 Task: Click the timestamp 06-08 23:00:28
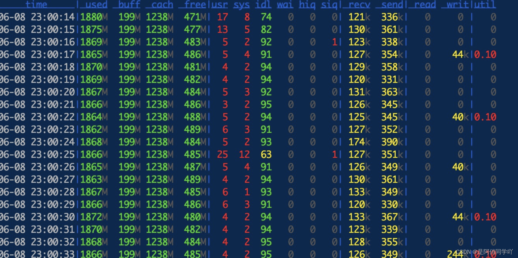[x=37, y=192]
